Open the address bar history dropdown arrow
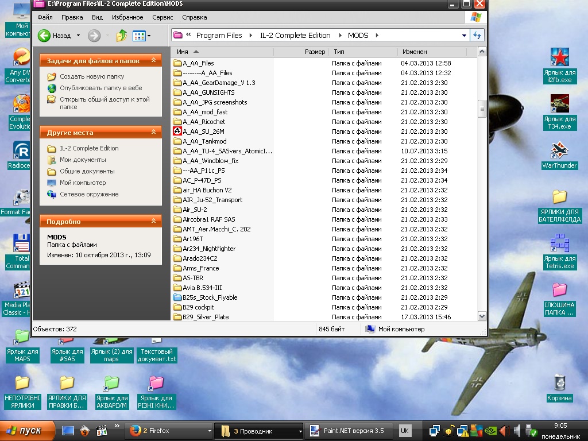Viewport: 588px width, 441px height. (464, 36)
